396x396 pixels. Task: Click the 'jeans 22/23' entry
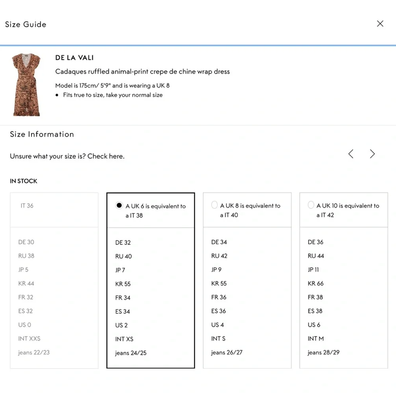click(34, 352)
